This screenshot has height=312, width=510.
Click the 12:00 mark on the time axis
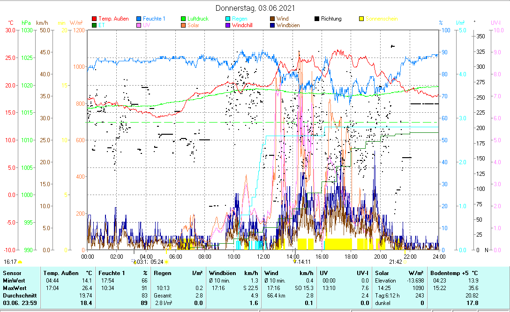pos(263,256)
